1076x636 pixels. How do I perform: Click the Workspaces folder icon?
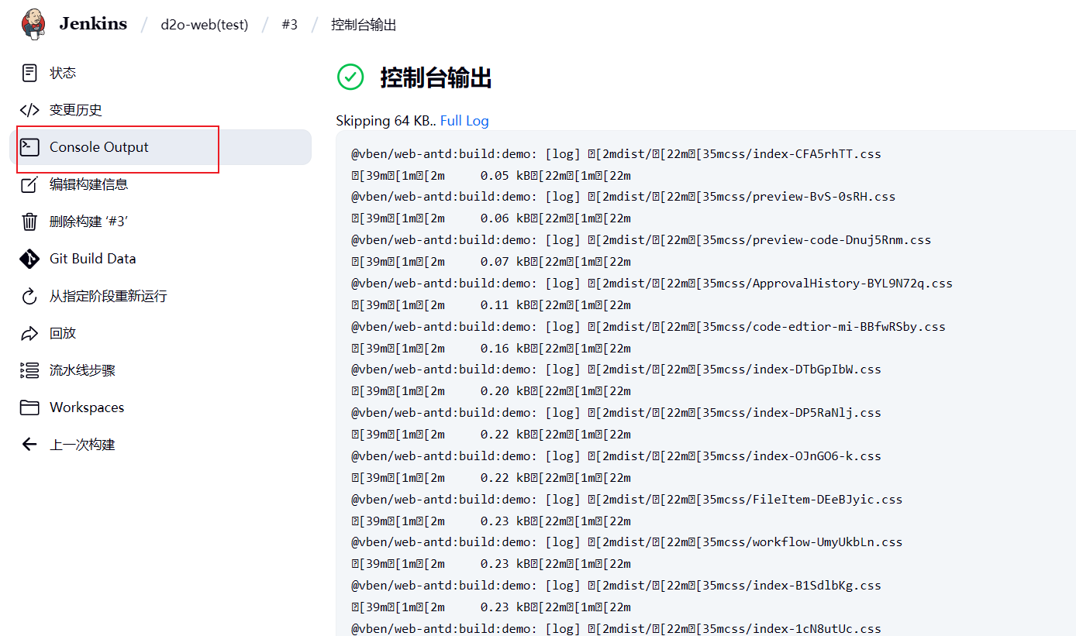click(x=29, y=407)
